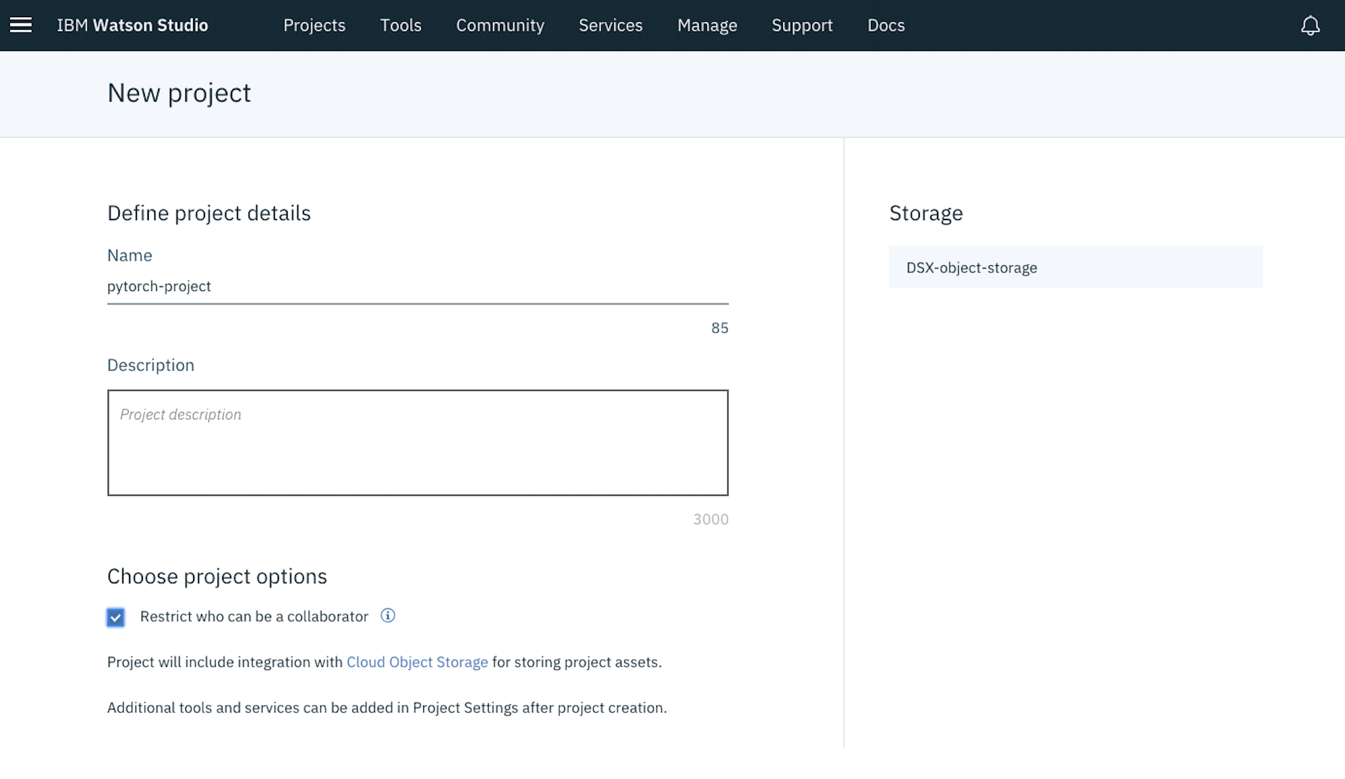Viewport: 1345px width, 779px height.
Task: Click the collaborator info icon
Action: (387, 616)
